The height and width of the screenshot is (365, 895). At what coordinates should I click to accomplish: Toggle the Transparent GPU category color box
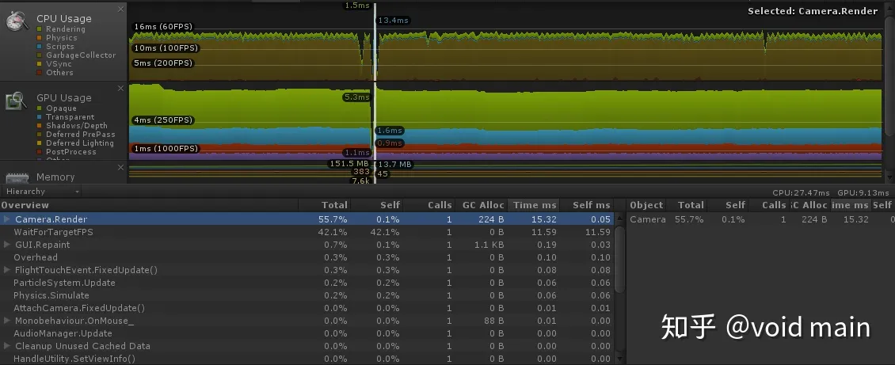pos(40,117)
